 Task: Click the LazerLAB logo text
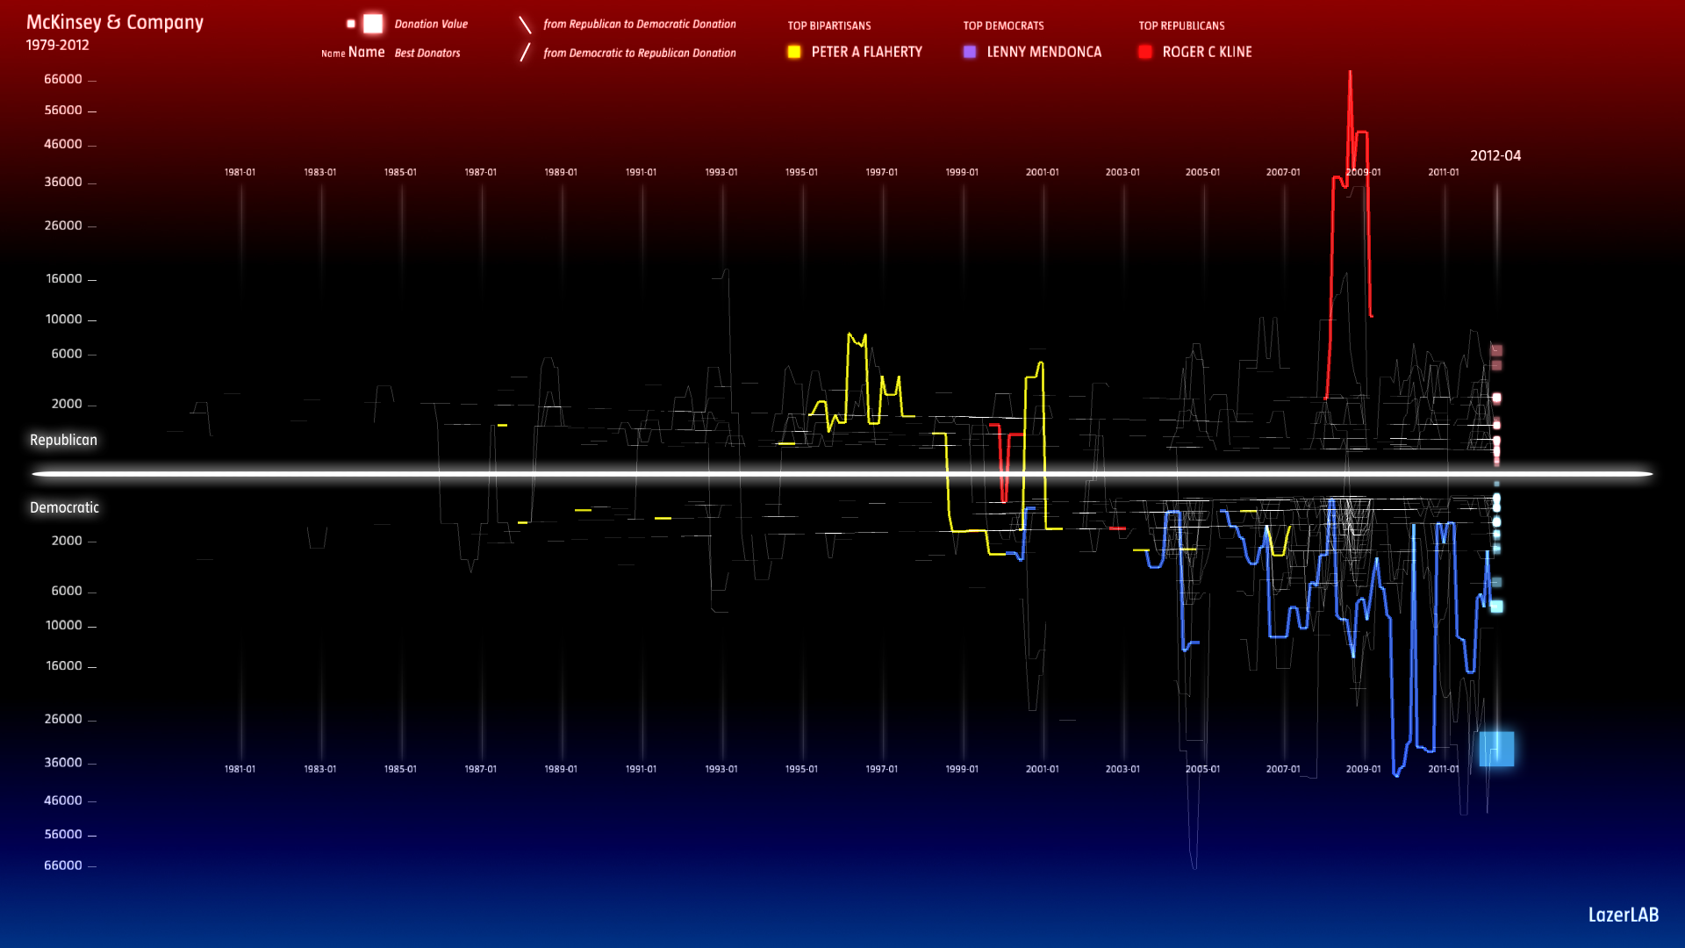coord(1624,915)
